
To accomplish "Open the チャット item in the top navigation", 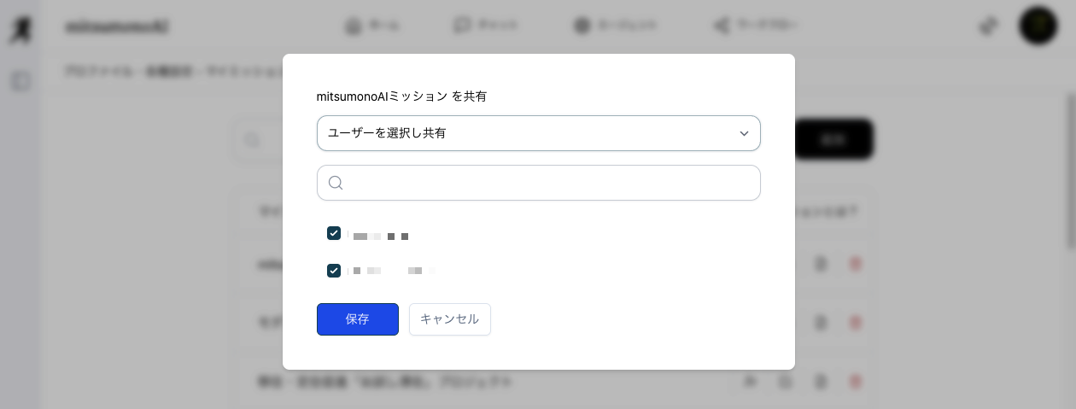I will pyautogui.click(x=485, y=26).
